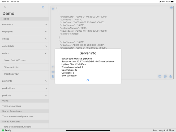Screen dimensions: 176x132
Task: Click the green Ready status indicator
Action: pyautogui.click(x=3, y=130)
